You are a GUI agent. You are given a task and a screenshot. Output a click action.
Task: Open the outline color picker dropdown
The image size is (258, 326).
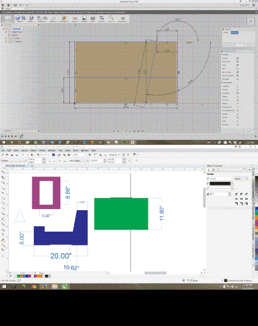232,183
